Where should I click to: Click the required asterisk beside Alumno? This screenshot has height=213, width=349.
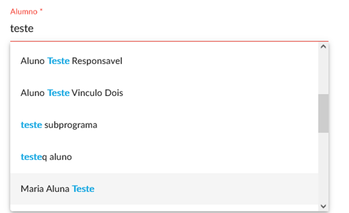(41, 11)
